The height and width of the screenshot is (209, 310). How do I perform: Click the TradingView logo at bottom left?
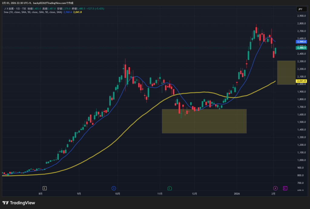point(19,203)
